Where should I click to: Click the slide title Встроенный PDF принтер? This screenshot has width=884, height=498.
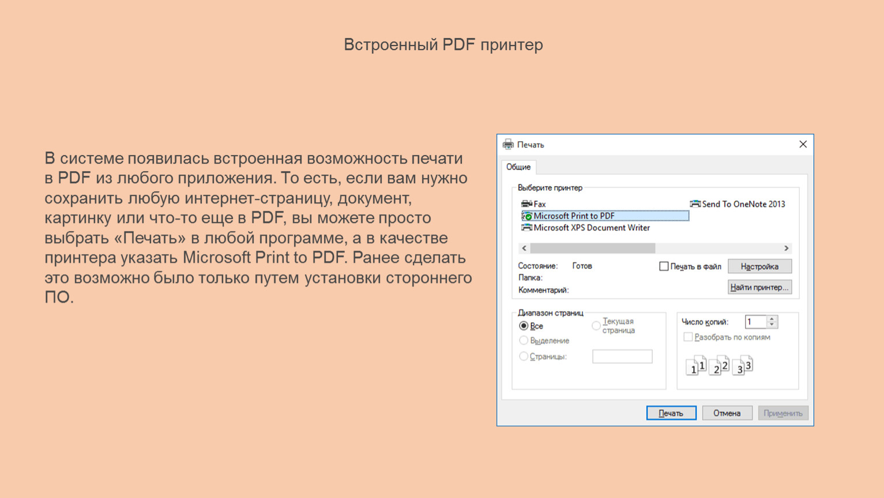(443, 44)
